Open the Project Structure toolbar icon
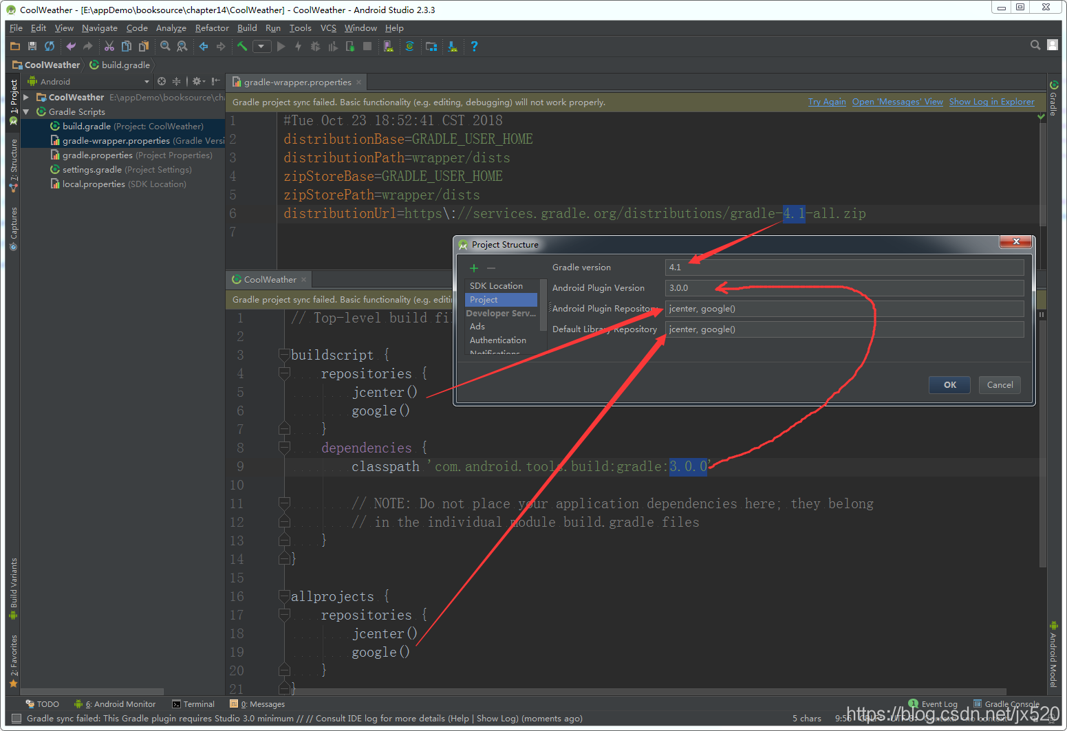The image size is (1067, 731). [431, 46]
